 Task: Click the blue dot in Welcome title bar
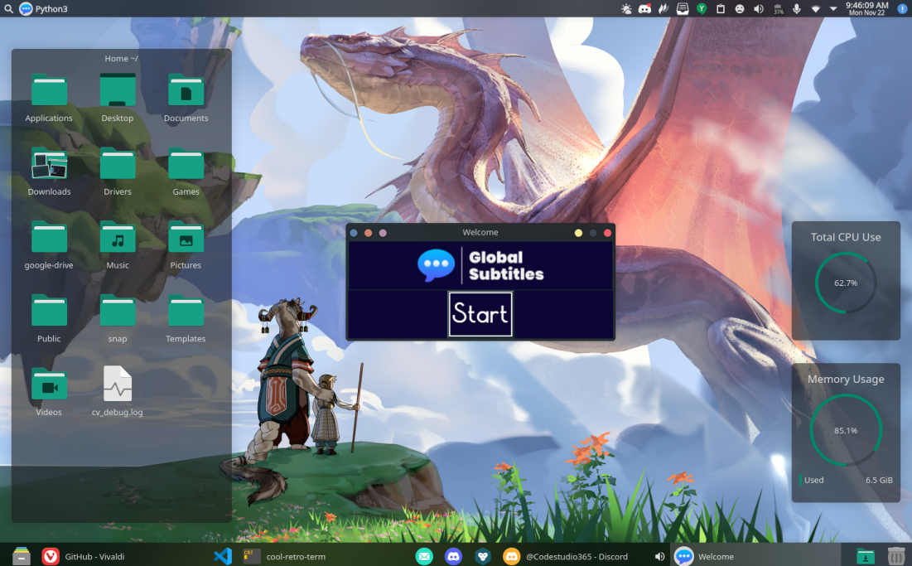[x=354, y=233]
